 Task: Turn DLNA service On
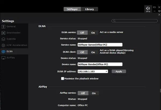click(93, 33)
